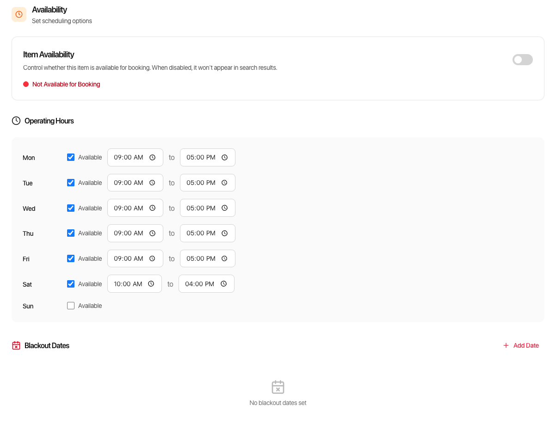Screen dimensions: 556x436
Task: Click the Not Available for Booking status text
Action: [x=66, y=84]
